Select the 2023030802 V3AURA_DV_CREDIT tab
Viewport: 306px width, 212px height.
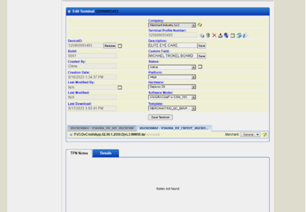pos(174,128)
